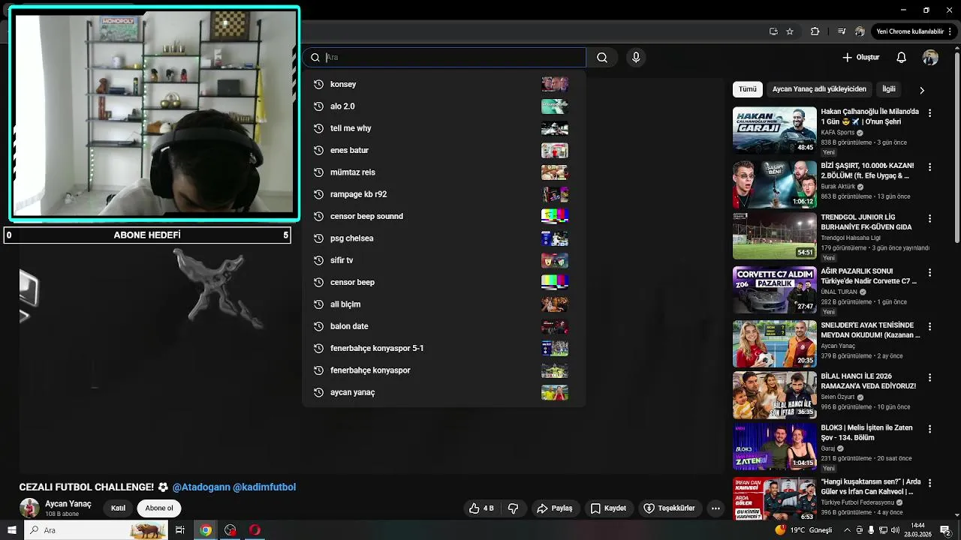The width and height of the screenshot is (961, 540).
Task: Select the 'enes batur' suggestion
Action: click(444, 150)
